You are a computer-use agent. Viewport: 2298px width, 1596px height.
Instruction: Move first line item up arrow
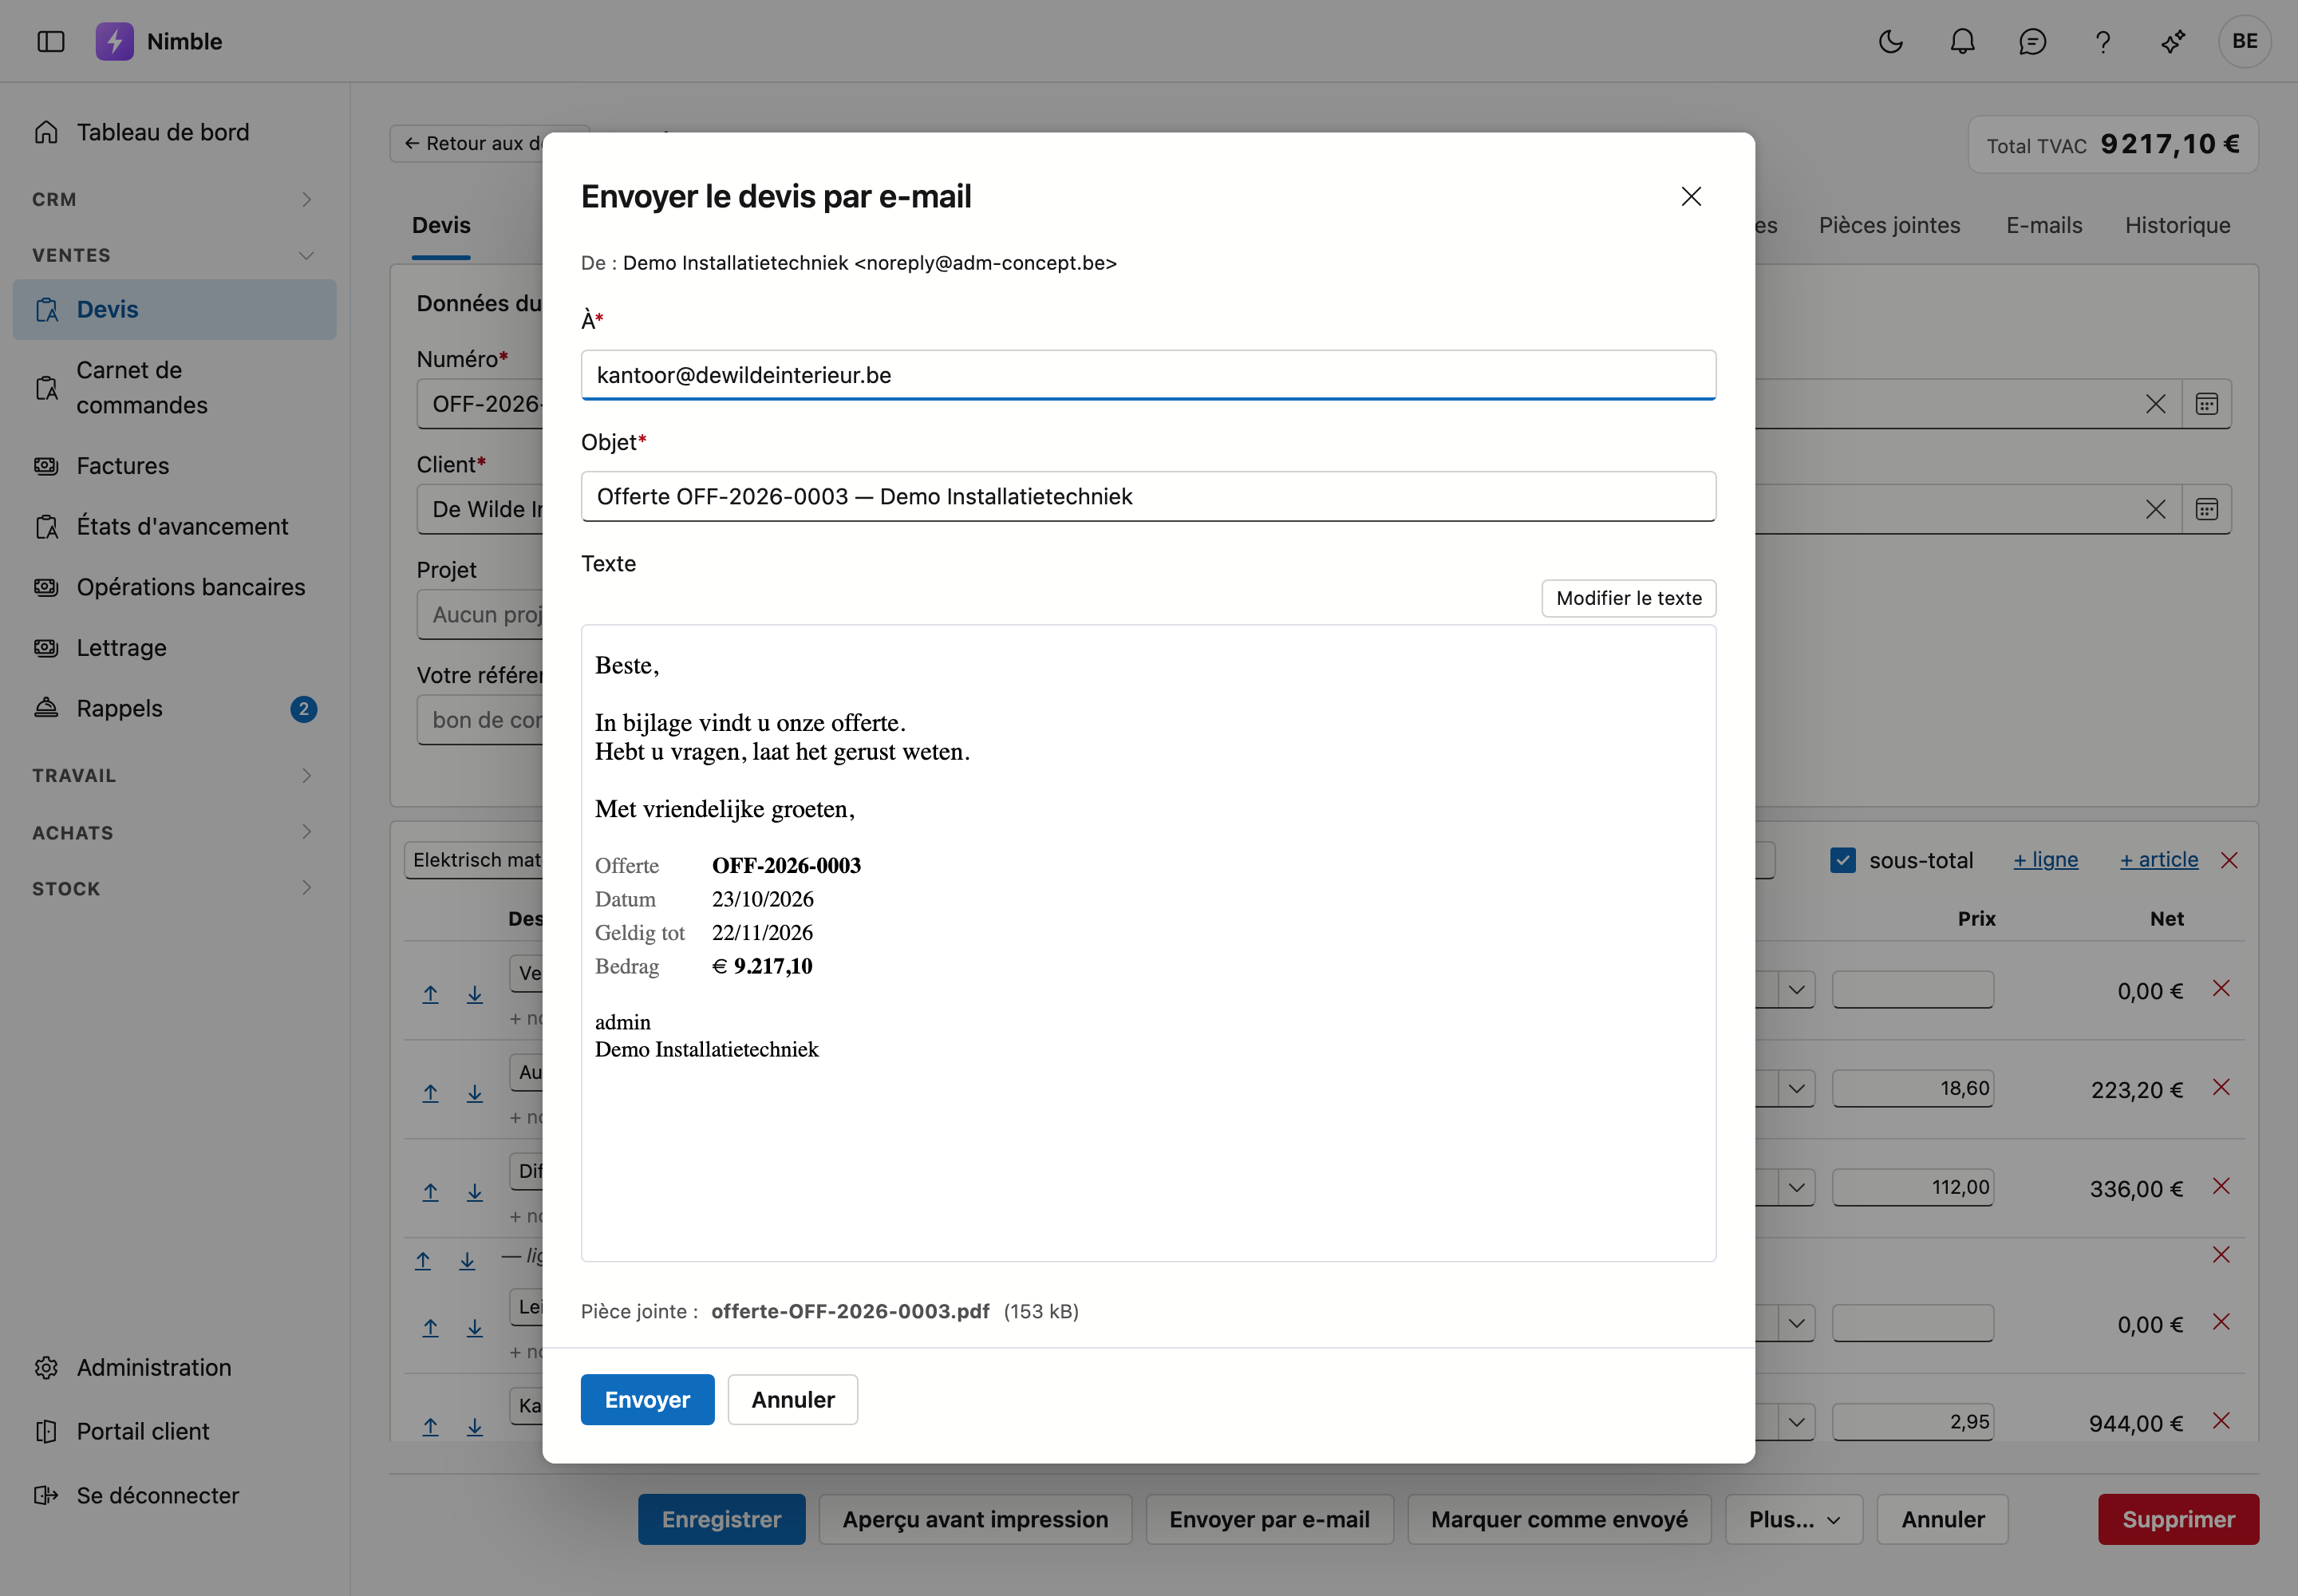click(430, 994)
